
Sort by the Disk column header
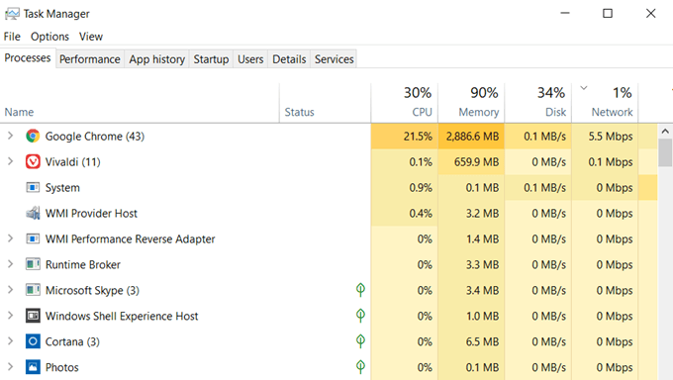(538, 103)
